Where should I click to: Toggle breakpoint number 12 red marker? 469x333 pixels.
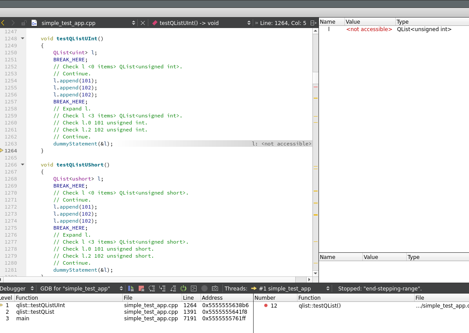266,305
